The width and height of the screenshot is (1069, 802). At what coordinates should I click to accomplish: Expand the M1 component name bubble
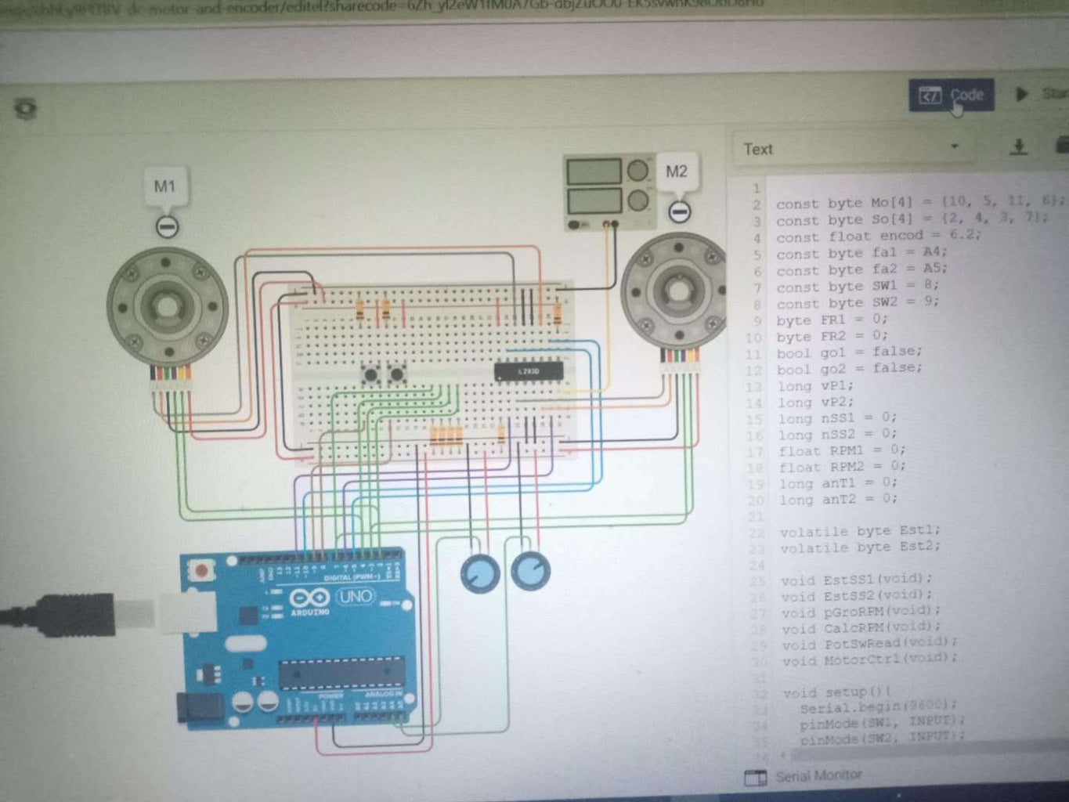(x=166, y=186)
